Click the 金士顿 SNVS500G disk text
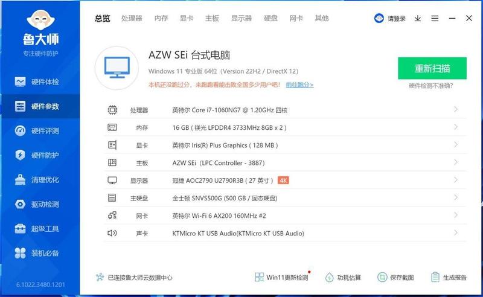 pos(225,198)
